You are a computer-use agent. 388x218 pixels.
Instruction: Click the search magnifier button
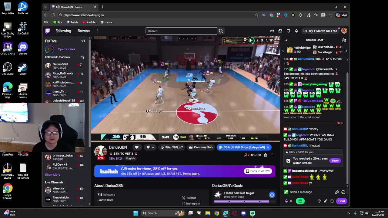[x=221, y=31]
